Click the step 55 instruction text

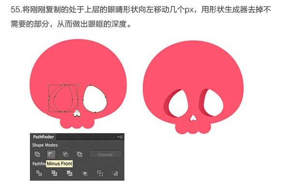coord(141,17)
